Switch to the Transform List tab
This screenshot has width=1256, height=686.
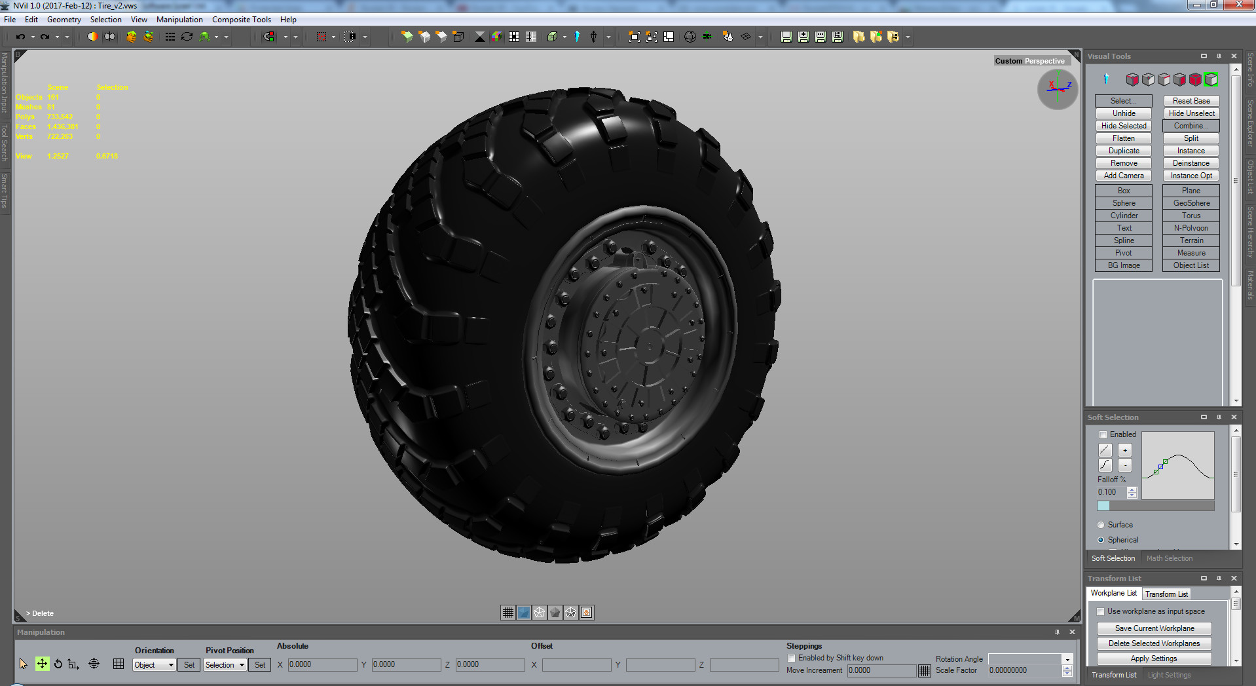1166,594
